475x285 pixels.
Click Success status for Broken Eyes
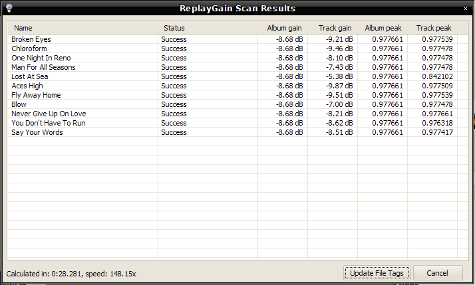(174, 39)
